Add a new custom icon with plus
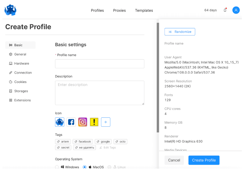 [x=106, y=122]
